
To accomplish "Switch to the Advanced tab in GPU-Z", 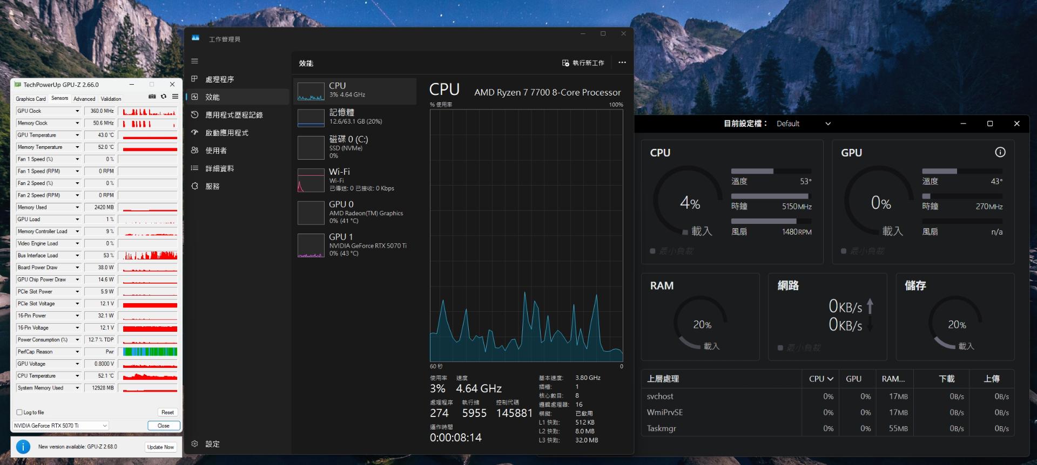I will 84,99.
